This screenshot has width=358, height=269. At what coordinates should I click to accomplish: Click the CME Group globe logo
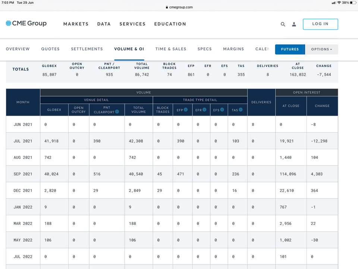coord(9,23)
